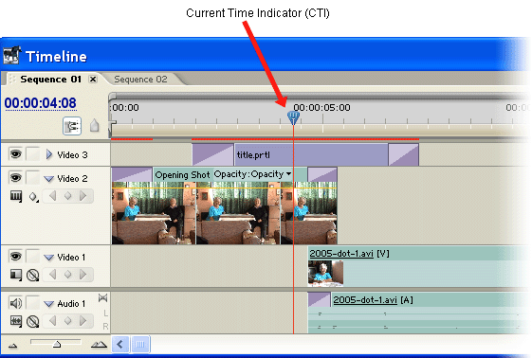
Task: Add keyframe diamond in Video 2
Action: click(68, 196)
